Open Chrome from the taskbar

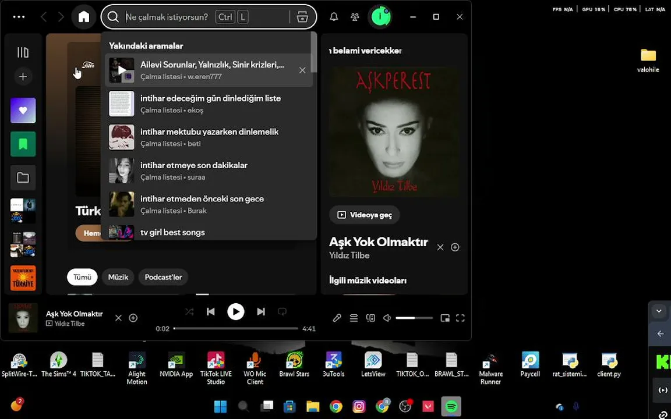(336, 407)
